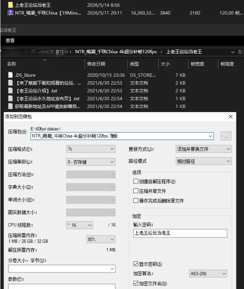Image resolution: width=244 pixels, height=289 pixels.
Task: Sort by 帧宽度 column header
Action: [197, 64]
